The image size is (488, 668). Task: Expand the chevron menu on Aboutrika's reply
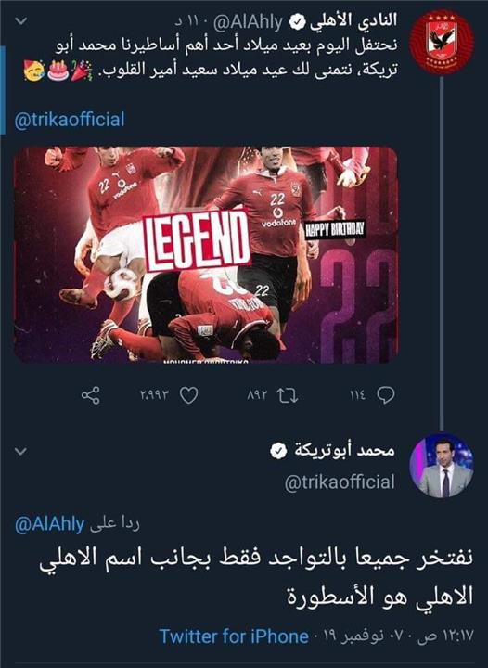pos(20,451)
